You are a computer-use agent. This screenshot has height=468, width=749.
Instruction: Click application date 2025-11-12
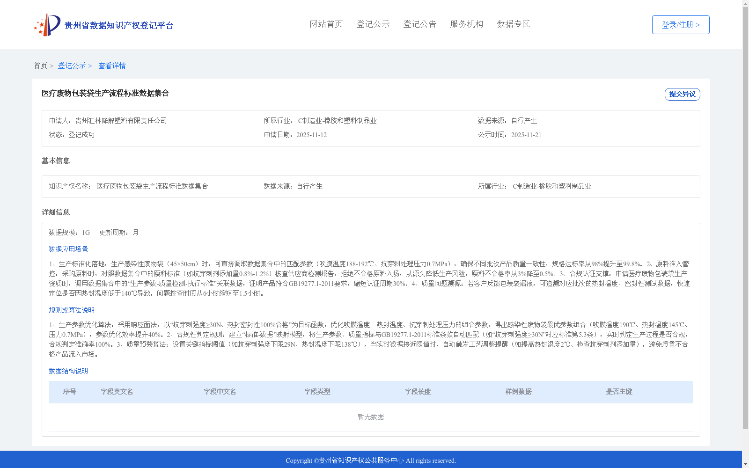click(311, 135)
